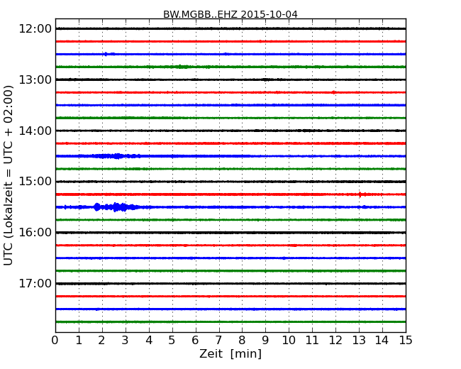Select the 15:00 y-axis tick label
Image resolution: width=461 pixels, height=369 pixels.
tap(35, 182)
